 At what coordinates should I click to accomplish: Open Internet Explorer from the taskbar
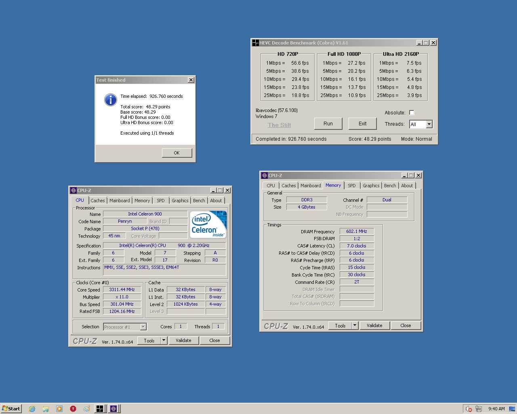32,409
